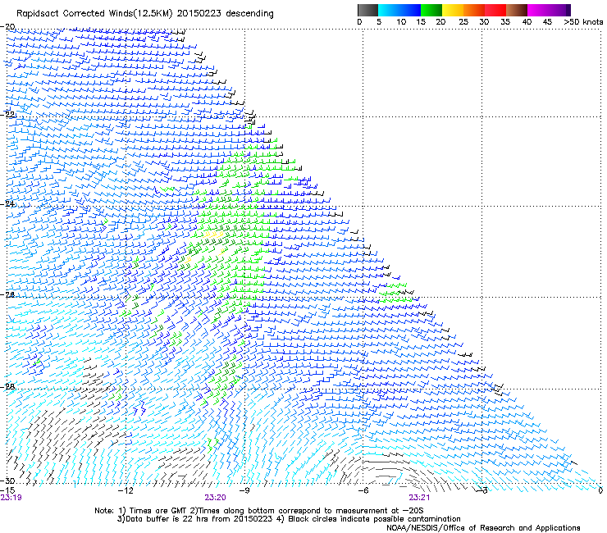Click the green 15–20 knots legend swatch

431,11
